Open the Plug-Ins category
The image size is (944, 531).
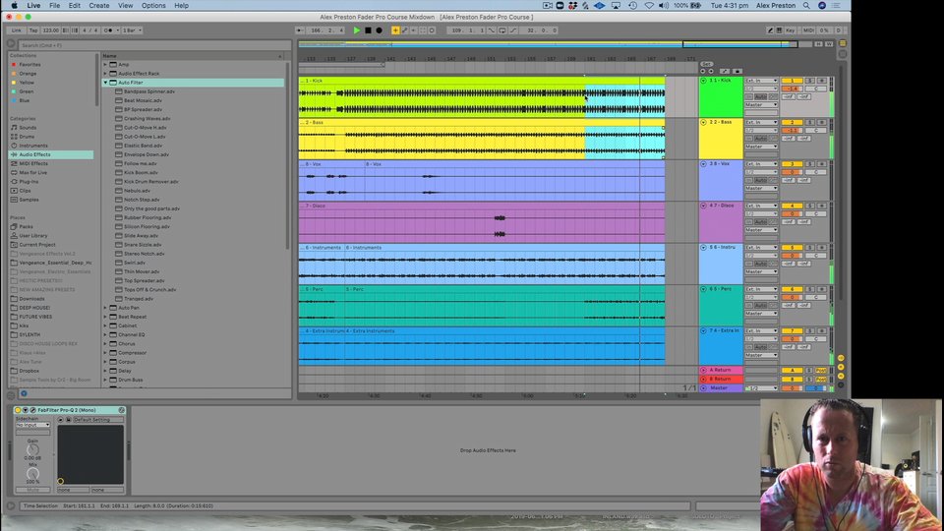[29, 181]
